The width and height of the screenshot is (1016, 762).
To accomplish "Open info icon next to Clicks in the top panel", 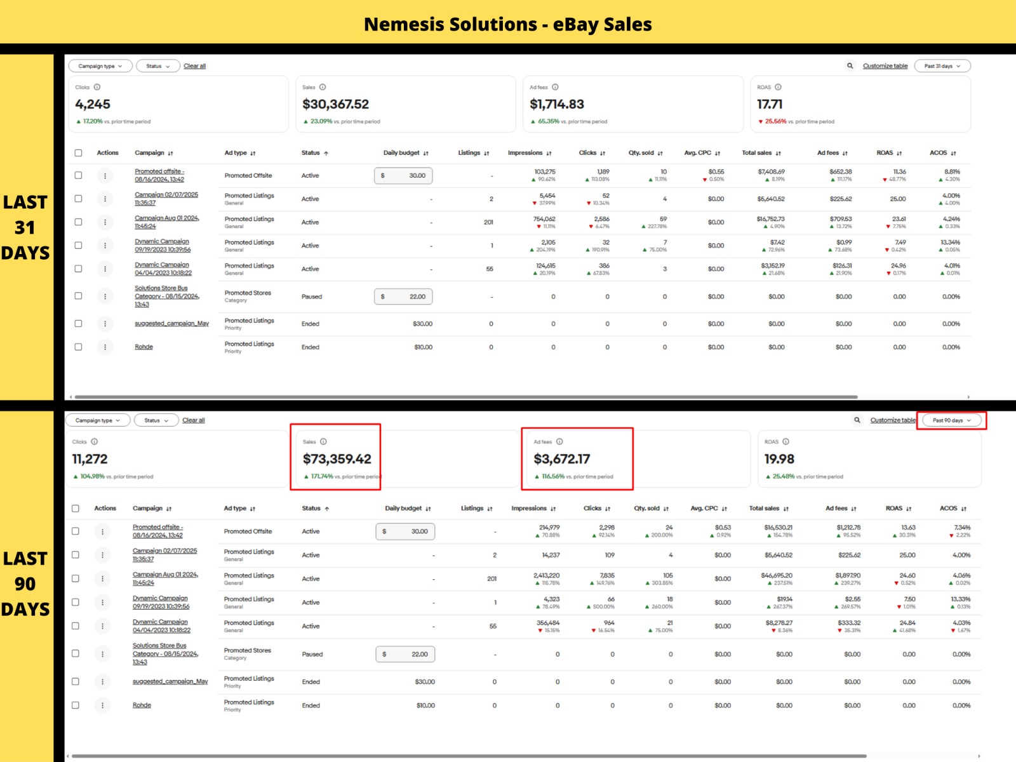I will click(x=97, y=87).
